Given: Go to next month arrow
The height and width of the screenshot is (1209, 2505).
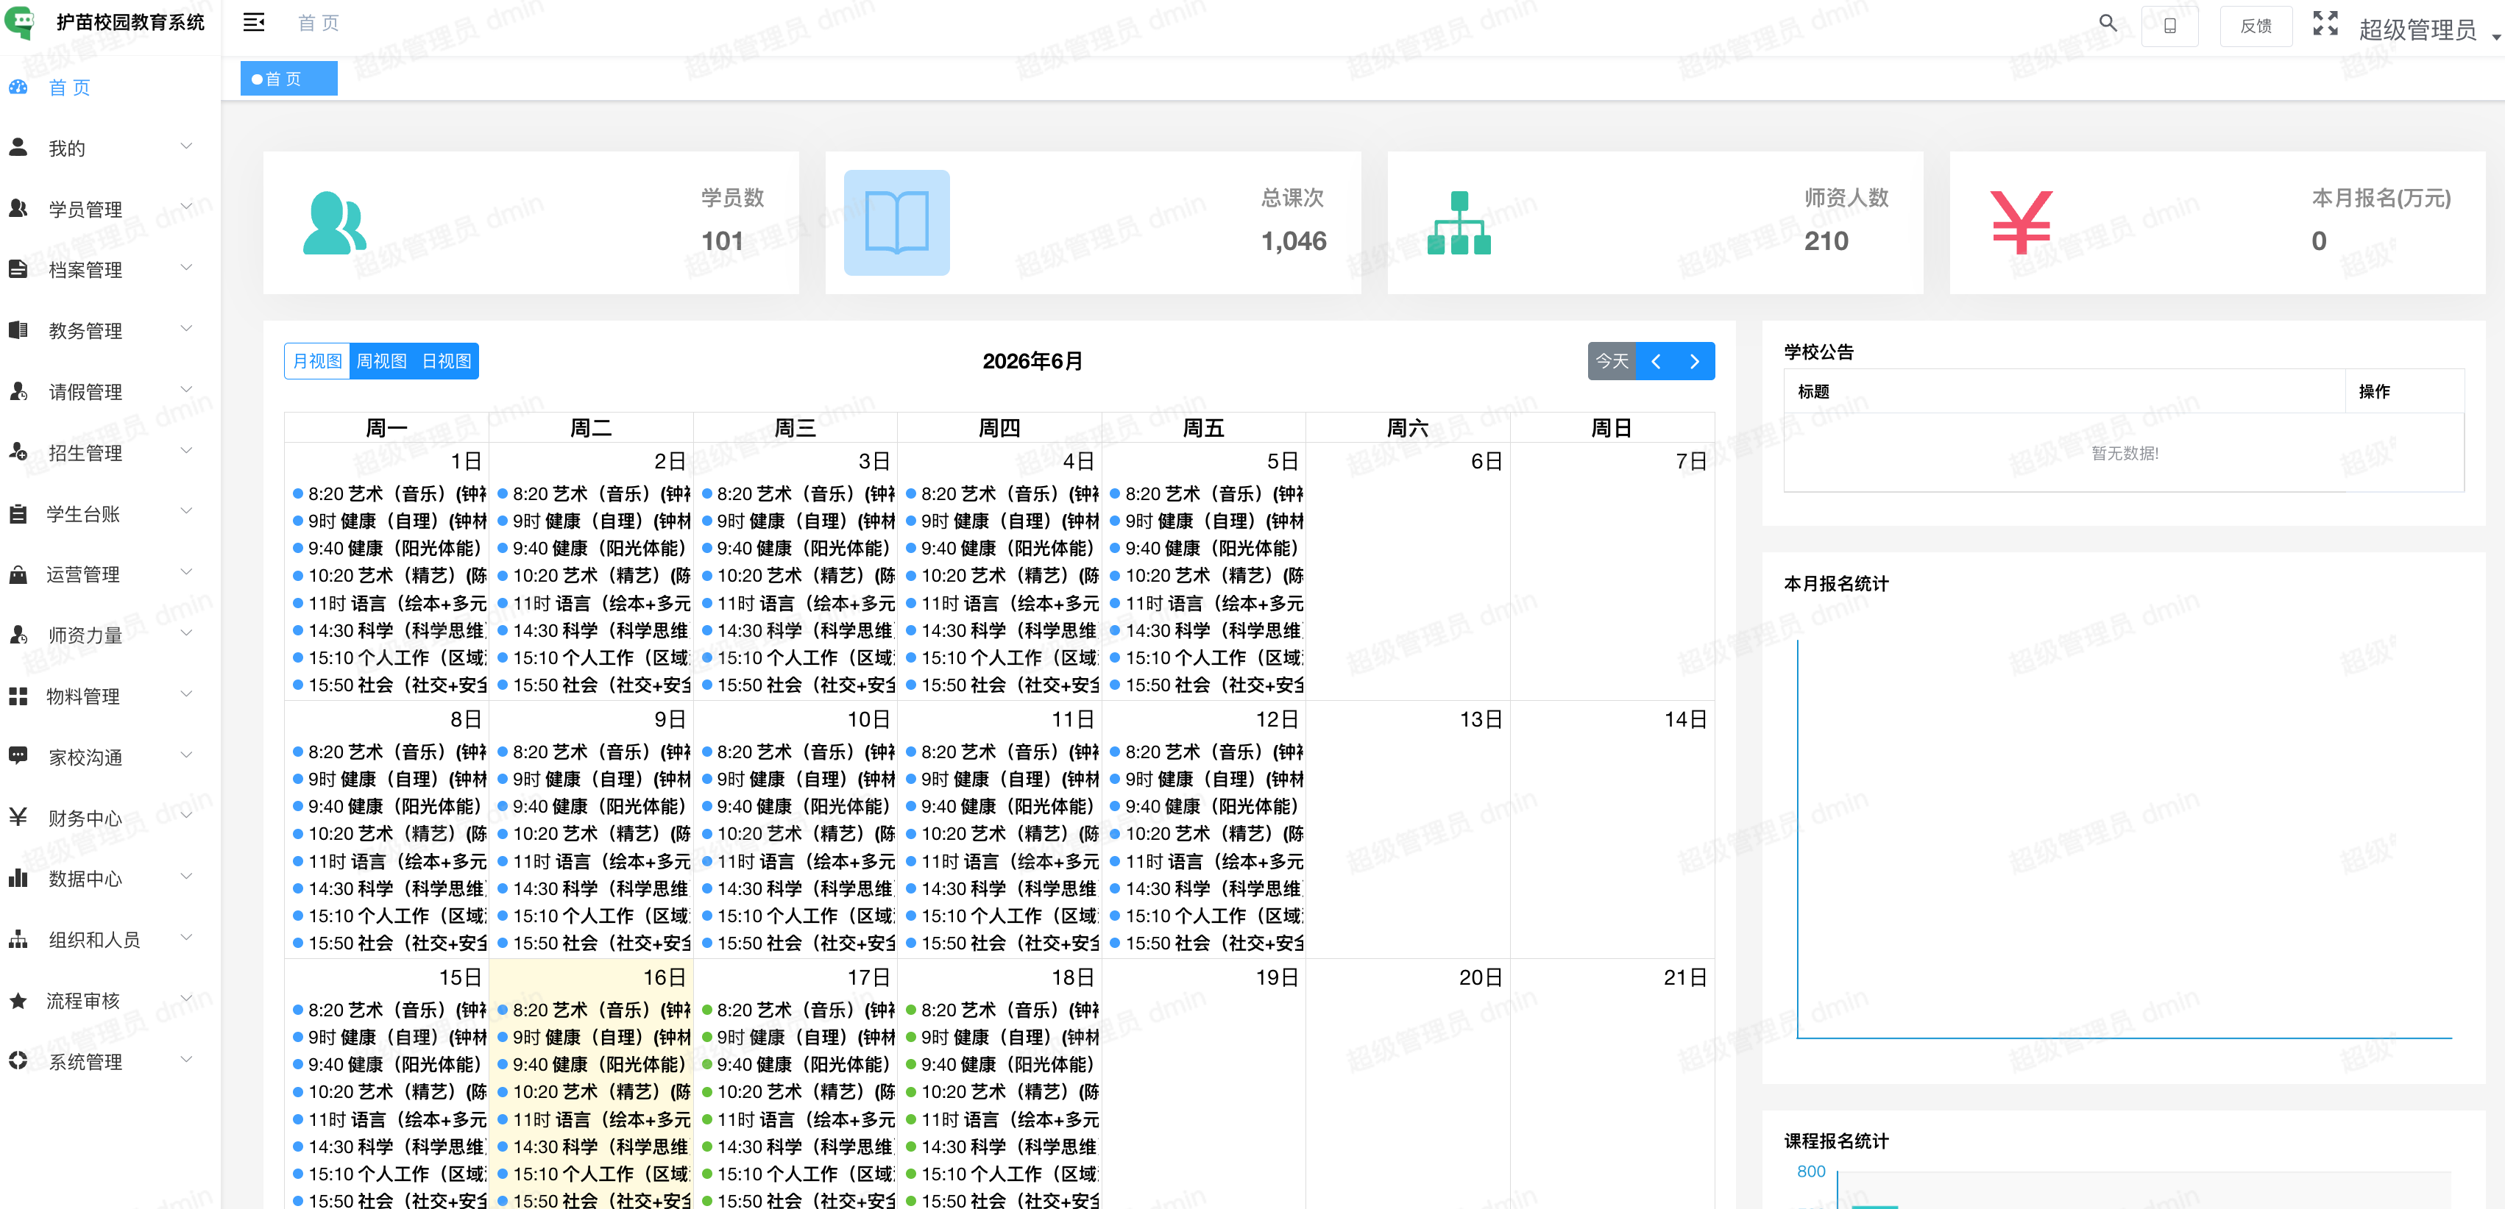Looking at the screenshot, I should (1695, 360).
